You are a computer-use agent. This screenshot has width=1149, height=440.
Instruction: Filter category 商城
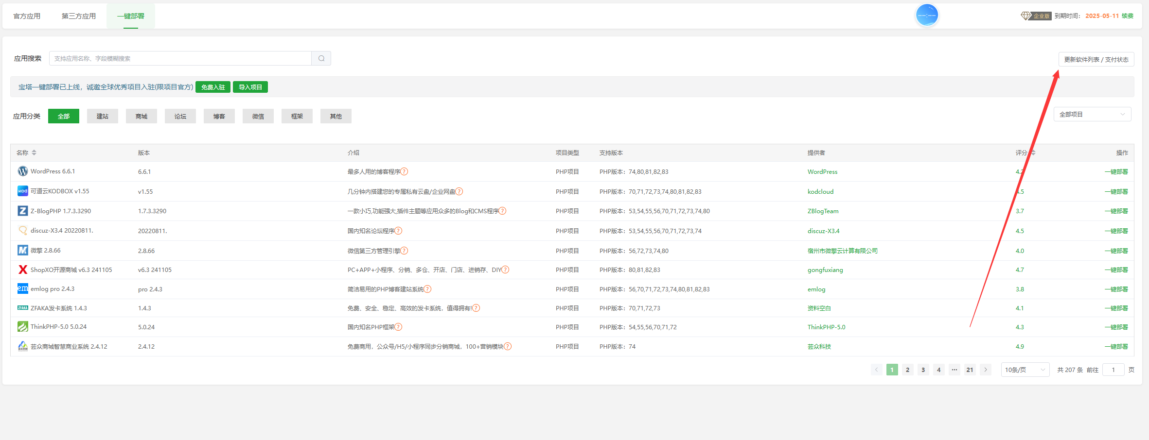tap(141, 116)
